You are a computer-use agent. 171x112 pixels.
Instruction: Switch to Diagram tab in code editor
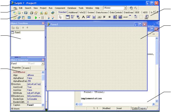(142, 108)
